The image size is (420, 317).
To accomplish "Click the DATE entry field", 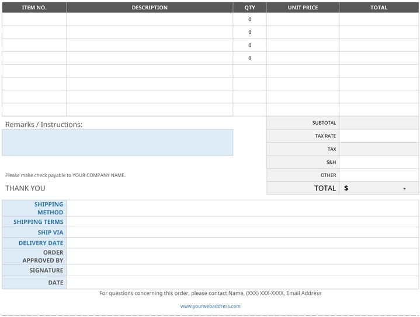I will pos(242,283).
